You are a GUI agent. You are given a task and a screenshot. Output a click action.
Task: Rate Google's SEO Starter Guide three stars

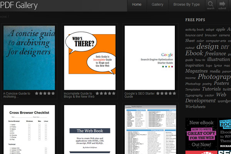pyautogui.click(x=166, y=93)
